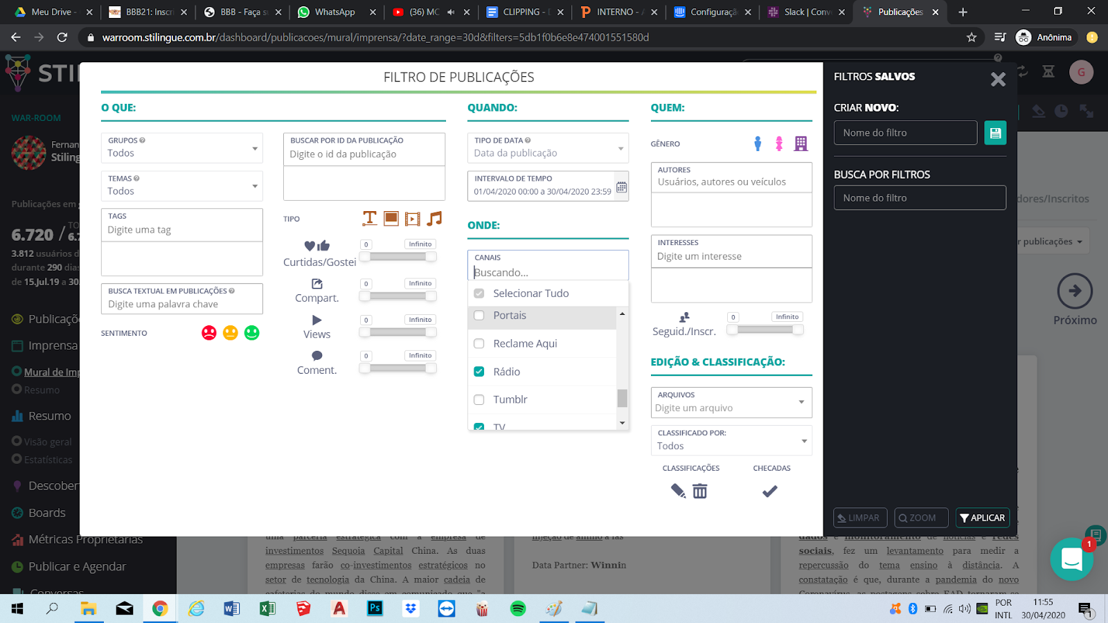Choose the negative red sentiment face
Viewport: 1108px width, 623px height.
click(208, 333)
